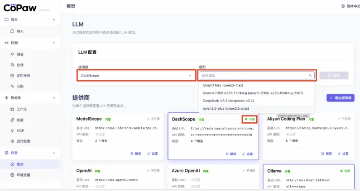Click the 保存 save button
Image resolution: width=360 pixels, height=191 pixels.
pos(334,75)
